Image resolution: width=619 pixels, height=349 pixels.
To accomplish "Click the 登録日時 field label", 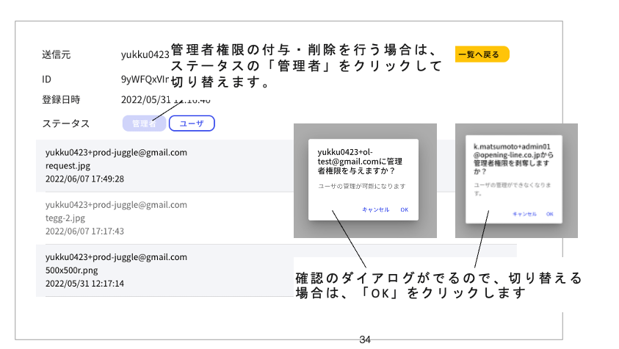I will [61, 99].
